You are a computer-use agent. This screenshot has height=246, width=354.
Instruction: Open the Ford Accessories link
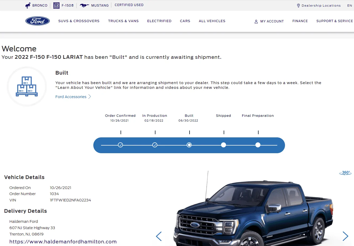click(71, 97)
